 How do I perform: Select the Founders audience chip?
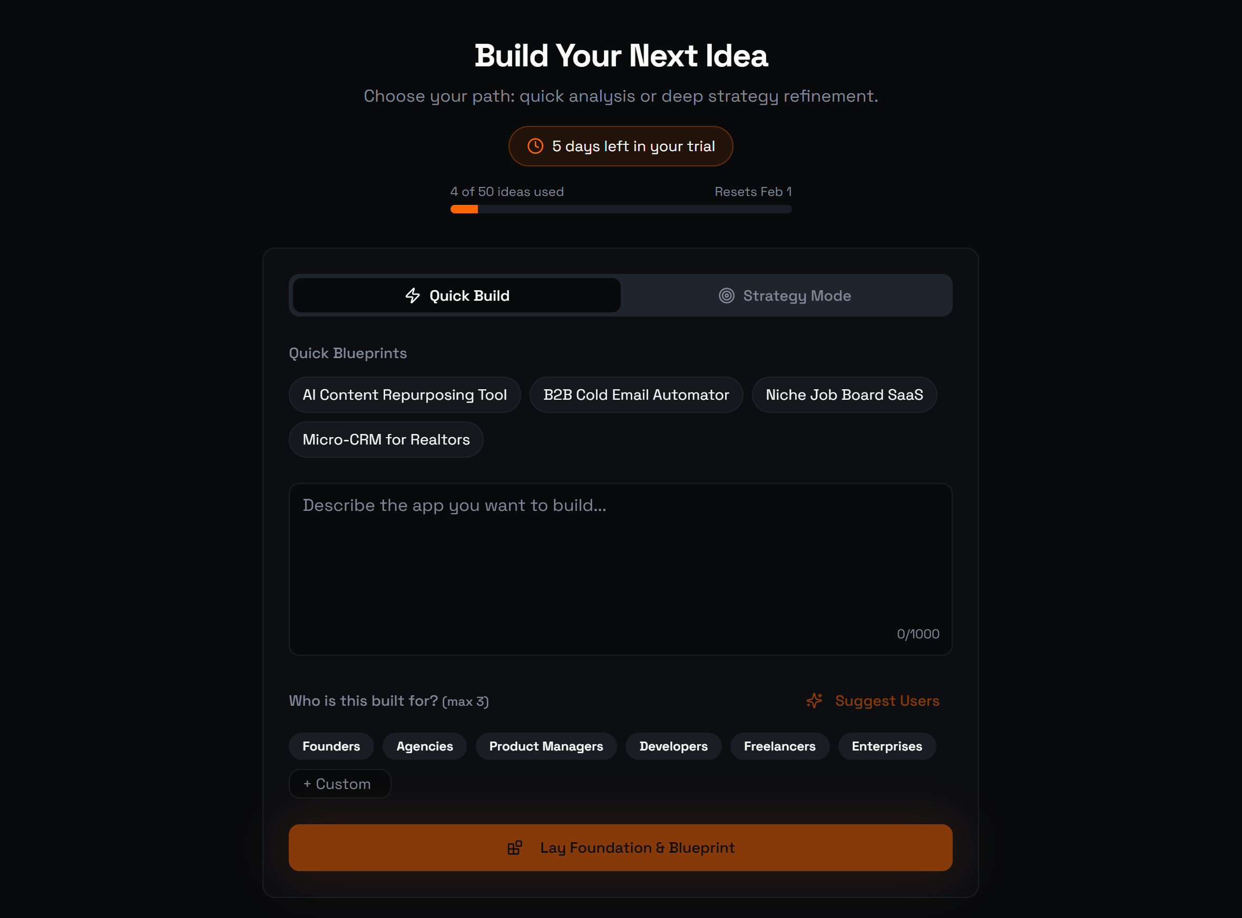click(331, 746)
